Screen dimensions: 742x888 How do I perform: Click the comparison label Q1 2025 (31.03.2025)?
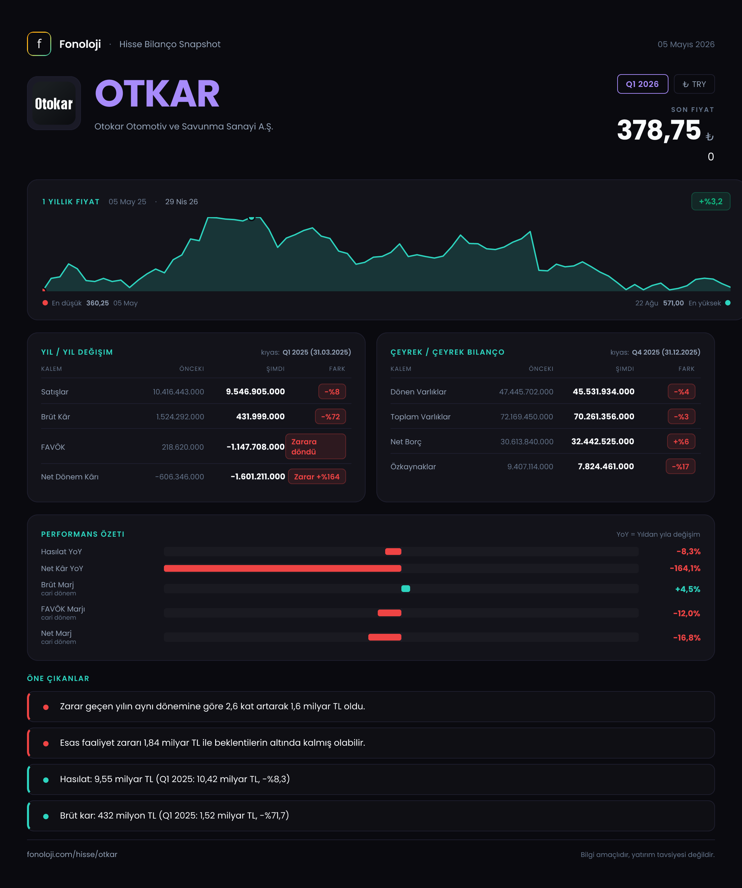pos(316,352)
